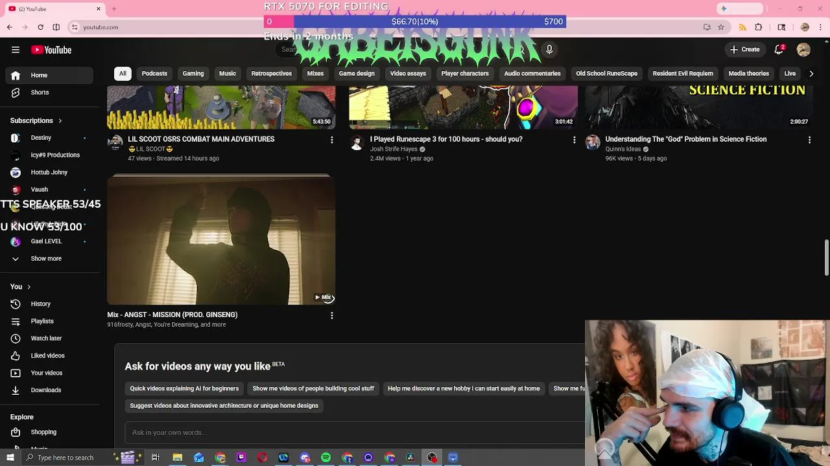The image size is (830, 466).
Task: Open options for Runescape 3 100 hours video
Action: 574,140
